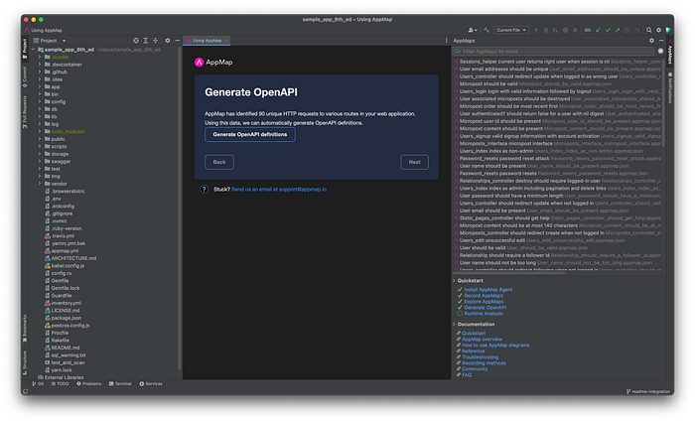
Task: Collapse the sample_app_6th_ed root node
Action: click(34, 50)
